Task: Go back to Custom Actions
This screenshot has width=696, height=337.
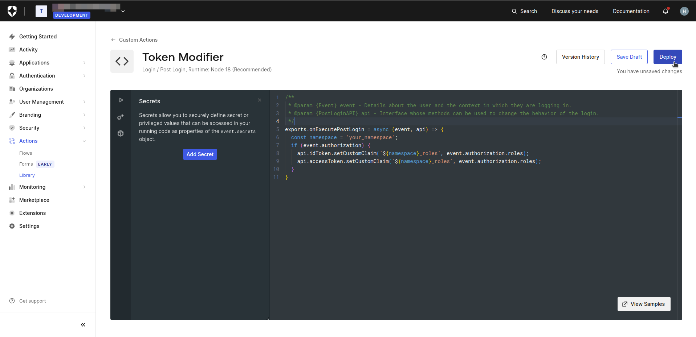Action: click(138, 40)
